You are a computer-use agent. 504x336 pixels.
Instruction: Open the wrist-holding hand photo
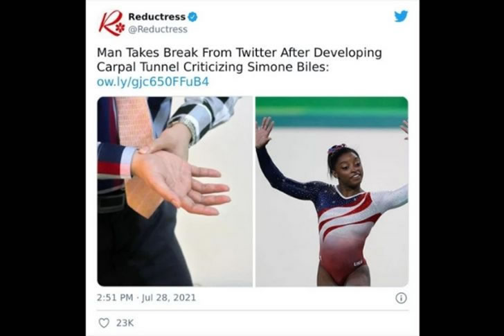click(x=175, y=191)
